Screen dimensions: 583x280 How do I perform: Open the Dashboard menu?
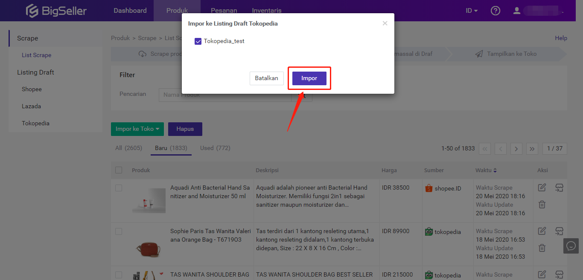click(x=130, y=11)
